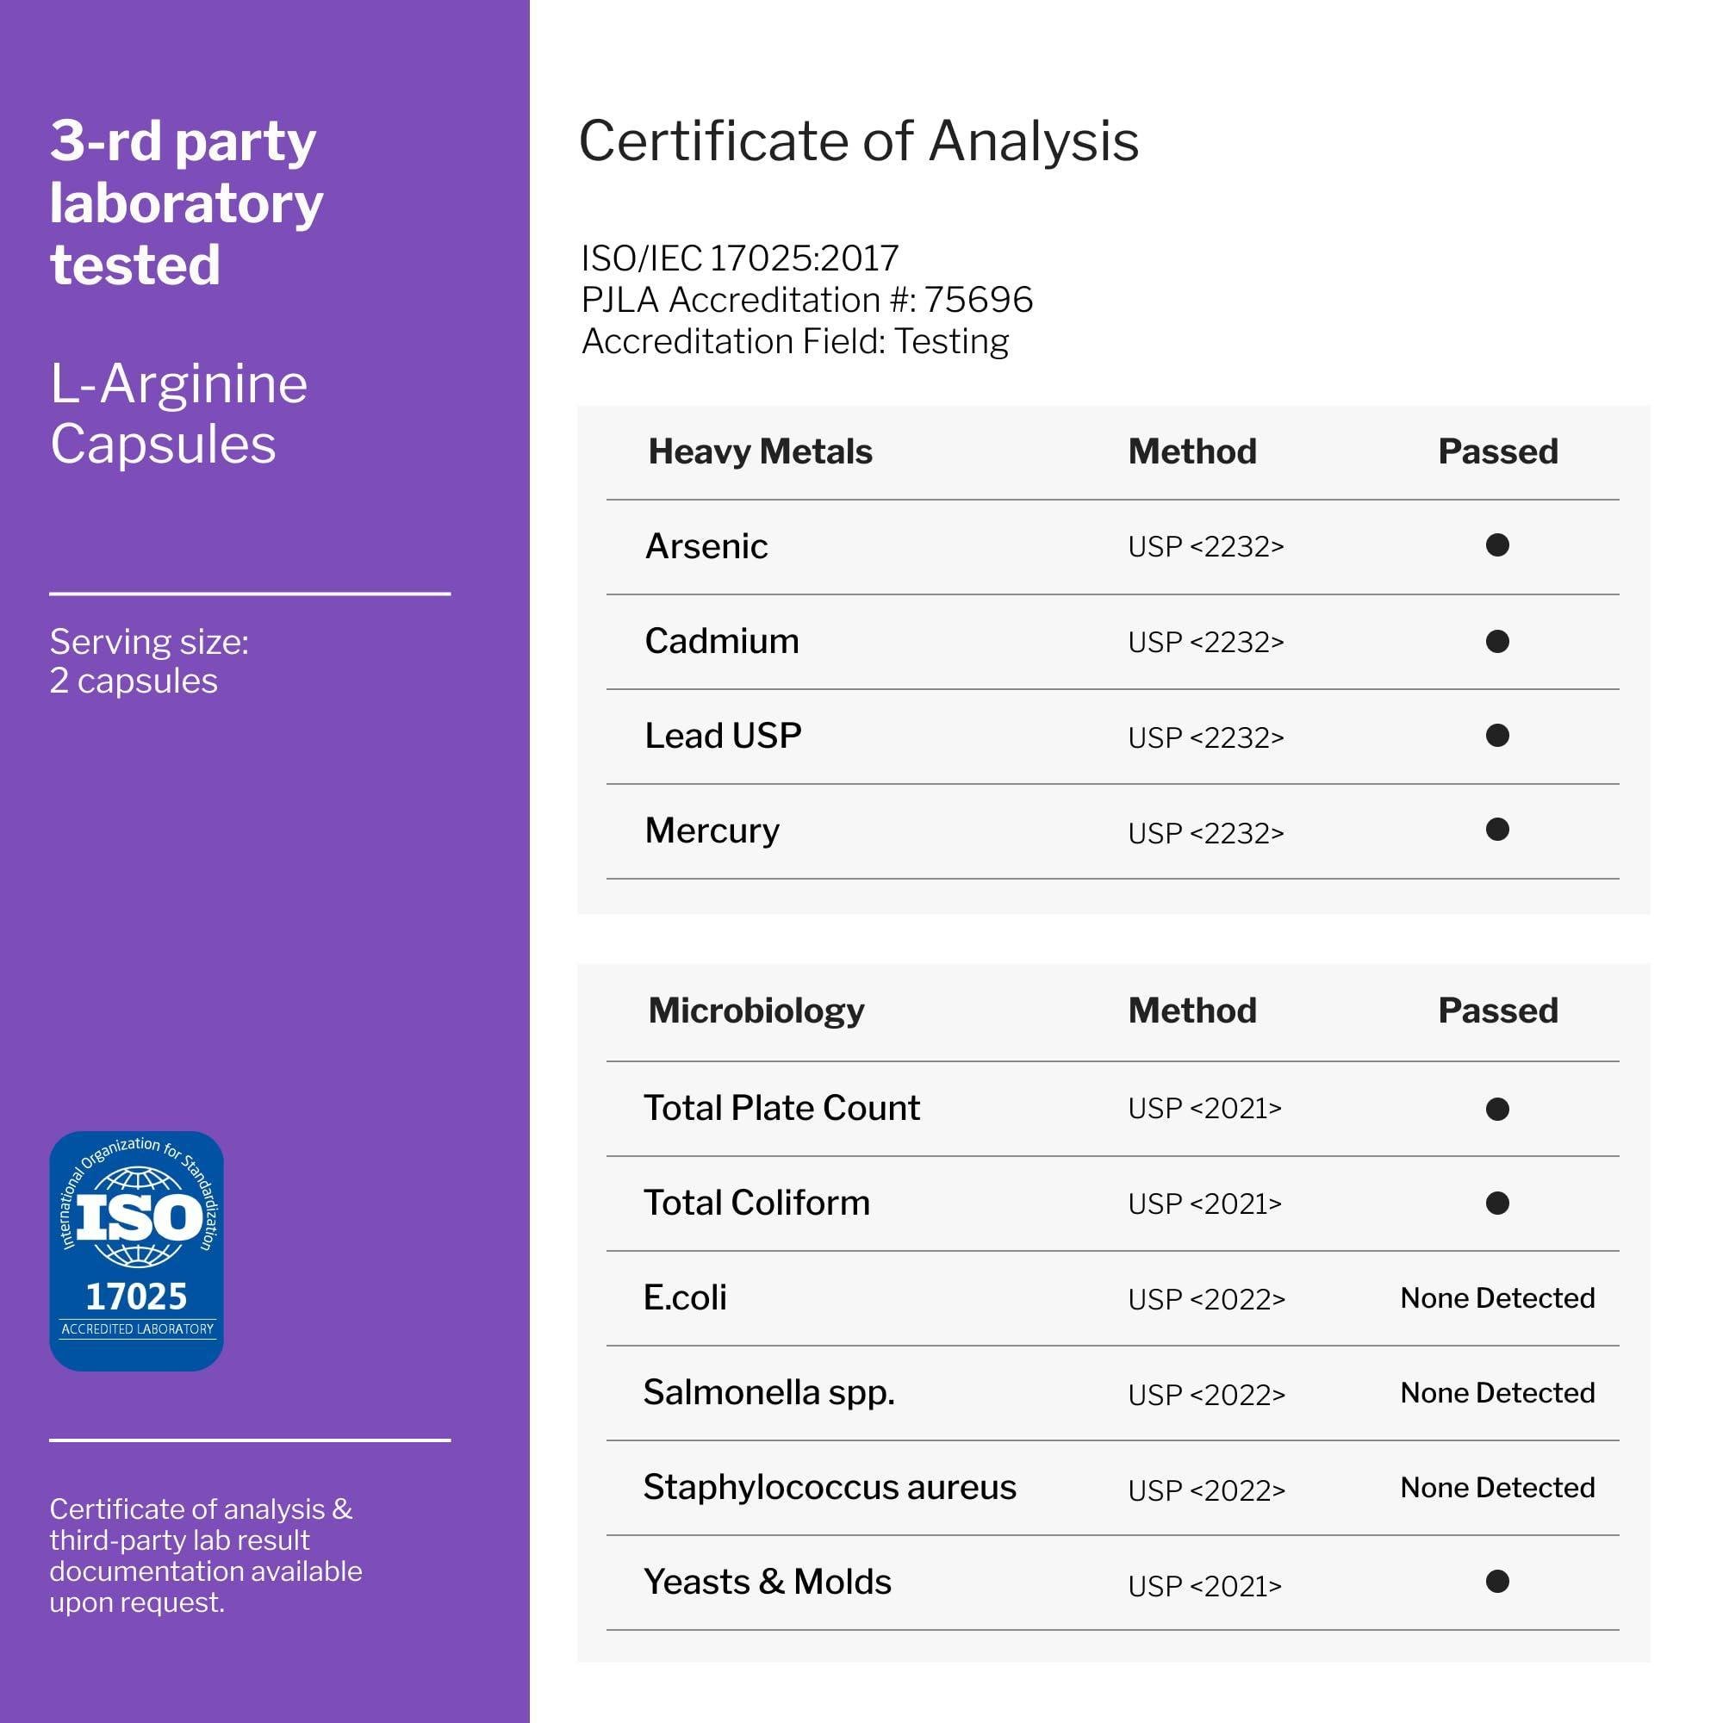Screen dimensions: 1723x1723
Task: Click the E.coli None Detected result
Action: pos(1497,1297)
